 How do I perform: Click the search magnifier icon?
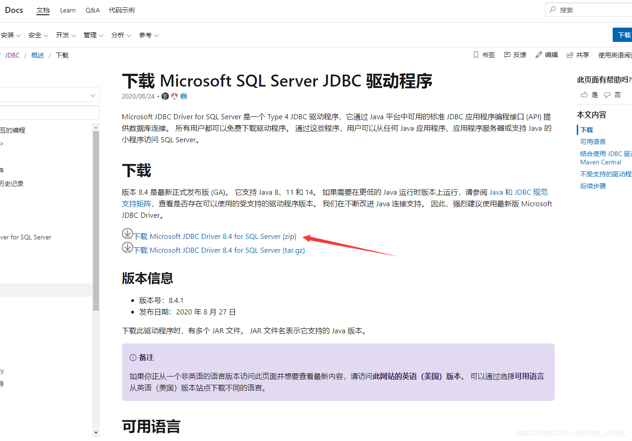[x=552, y=10]
